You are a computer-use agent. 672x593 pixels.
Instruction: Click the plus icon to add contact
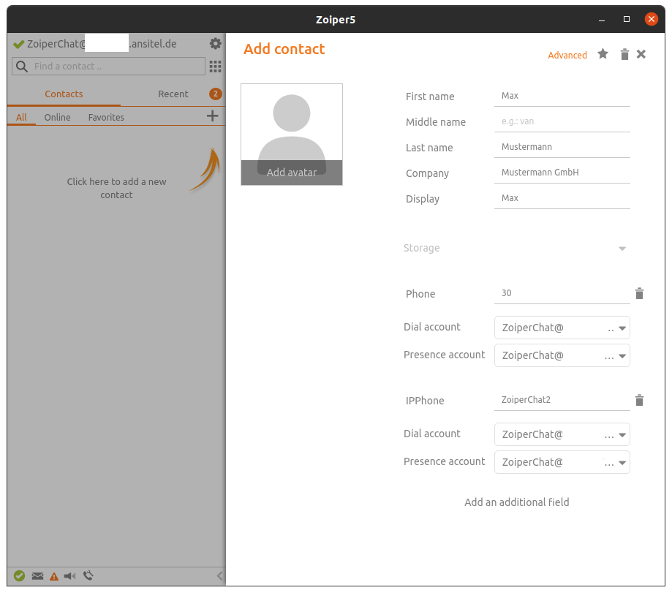212,116
